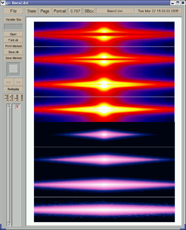The width and height of the screenshot is (186, 230).
Task: Click the Save Marked button
Action: (13, 58)
